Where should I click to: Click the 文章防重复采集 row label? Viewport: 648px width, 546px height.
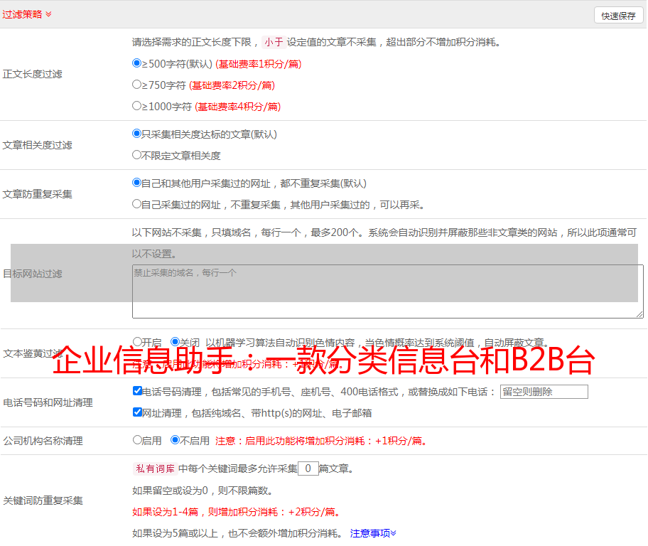coord(37,194)
